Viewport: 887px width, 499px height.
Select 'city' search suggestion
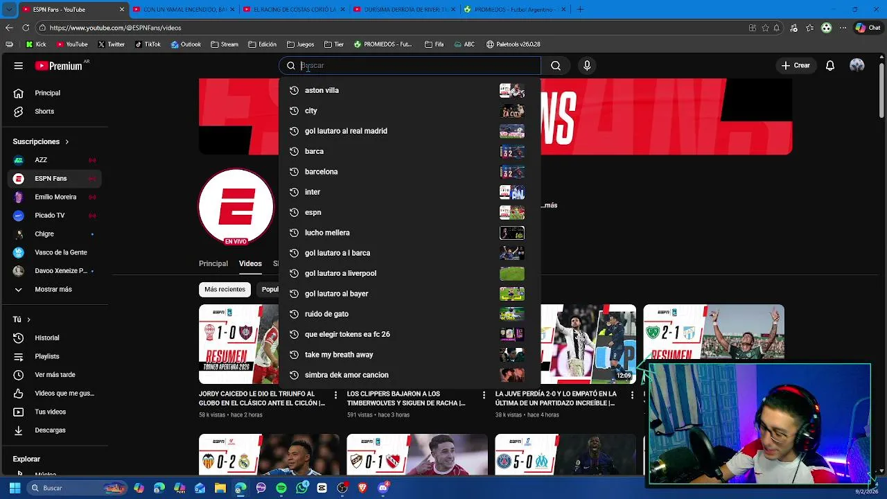click(x=410, y=111)
